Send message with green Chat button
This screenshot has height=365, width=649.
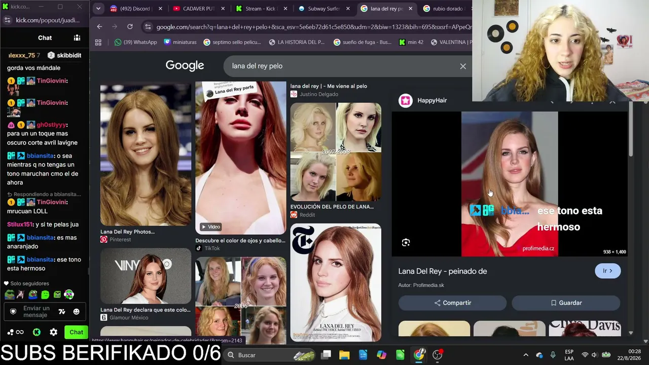(77, 333)
